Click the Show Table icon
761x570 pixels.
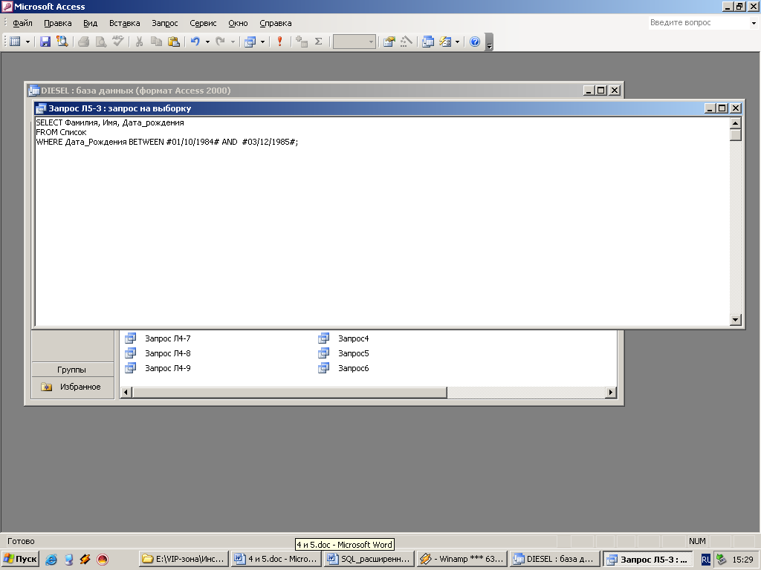(x=302, y=42)
